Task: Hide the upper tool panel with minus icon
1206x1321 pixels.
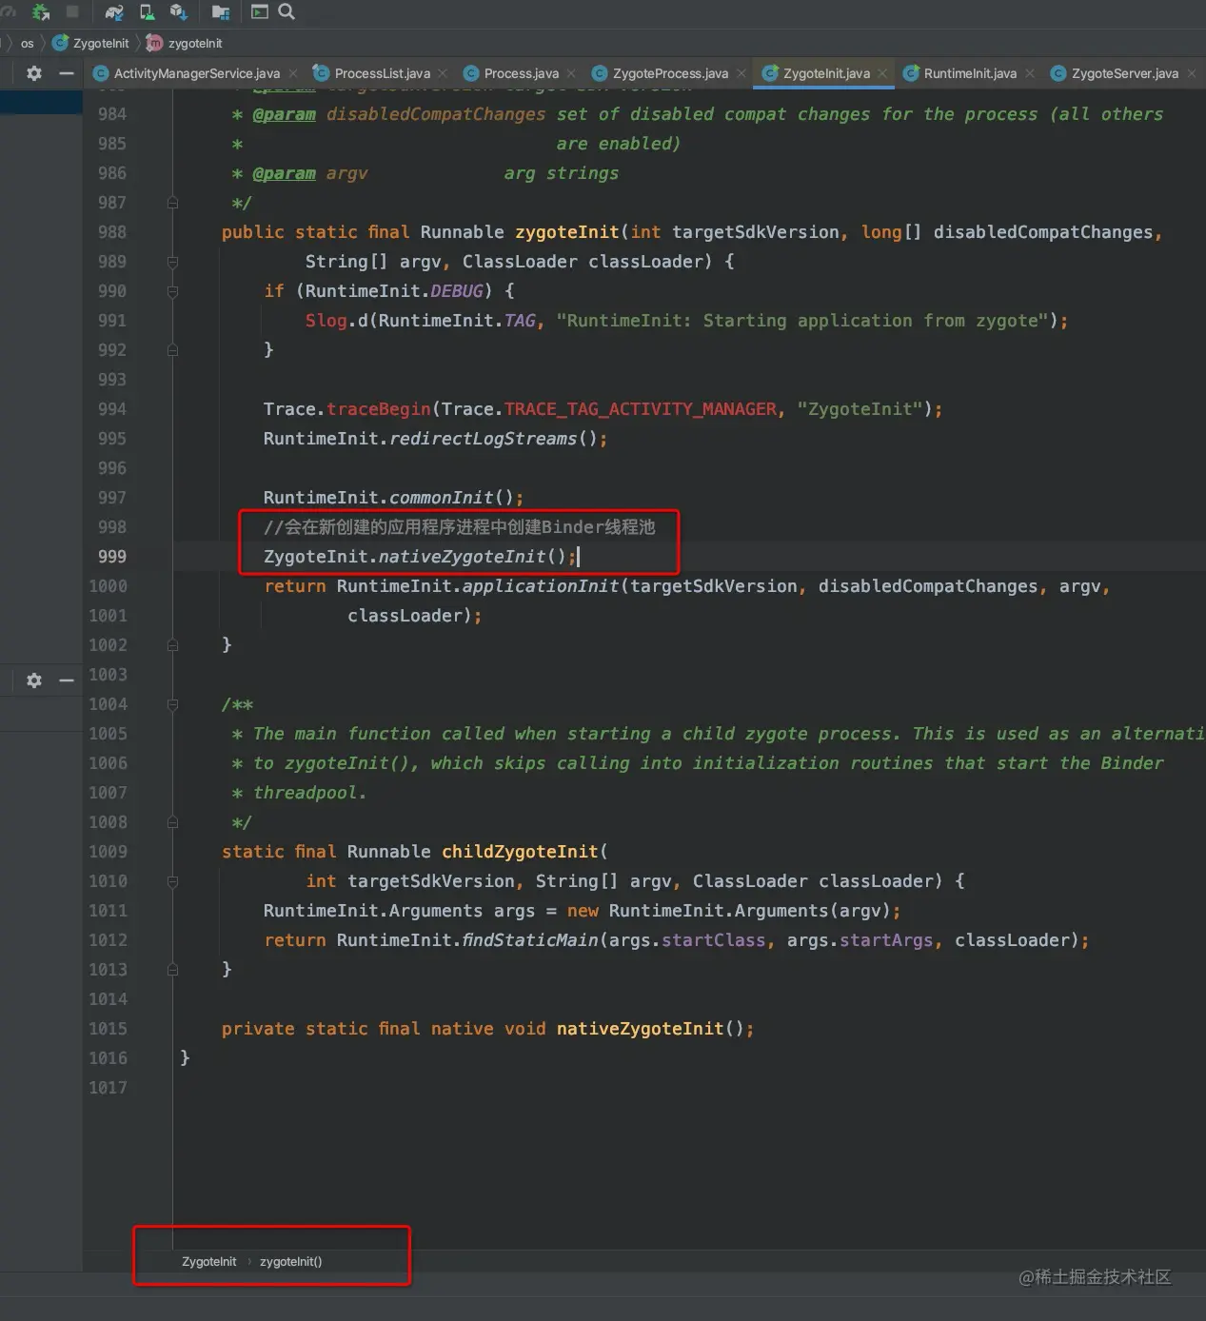Action: pyautogui.click(x=66, y=73)
